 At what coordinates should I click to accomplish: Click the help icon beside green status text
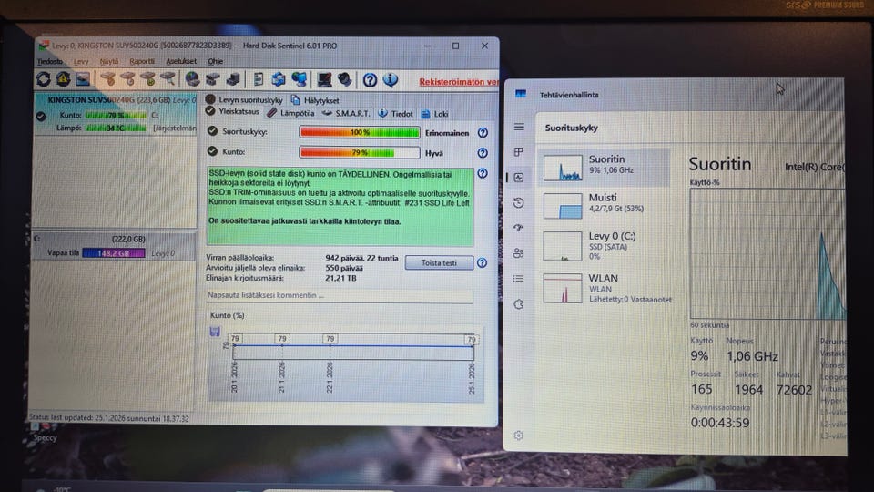point(483,173)
